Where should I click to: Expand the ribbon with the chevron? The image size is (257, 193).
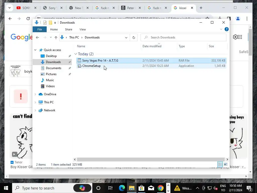pos(221,29)
